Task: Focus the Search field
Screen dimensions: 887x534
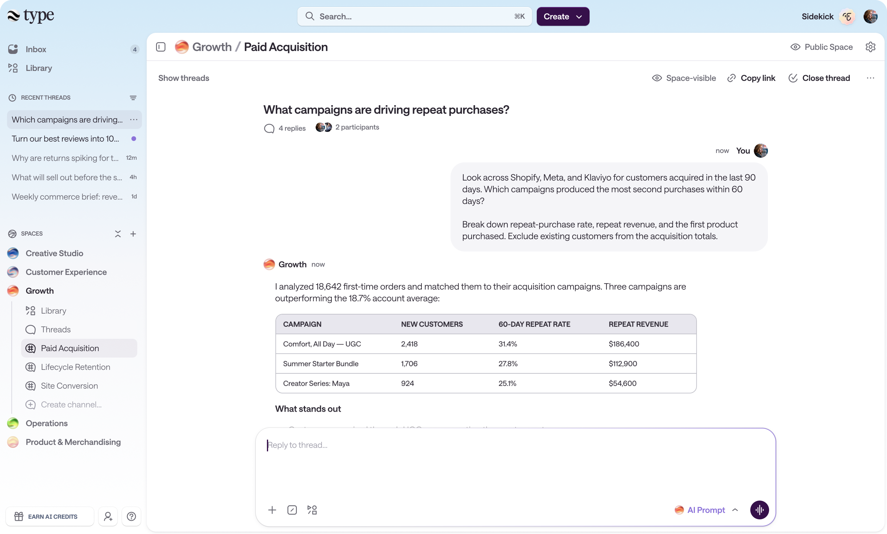Action: click(x=414, y=16)
